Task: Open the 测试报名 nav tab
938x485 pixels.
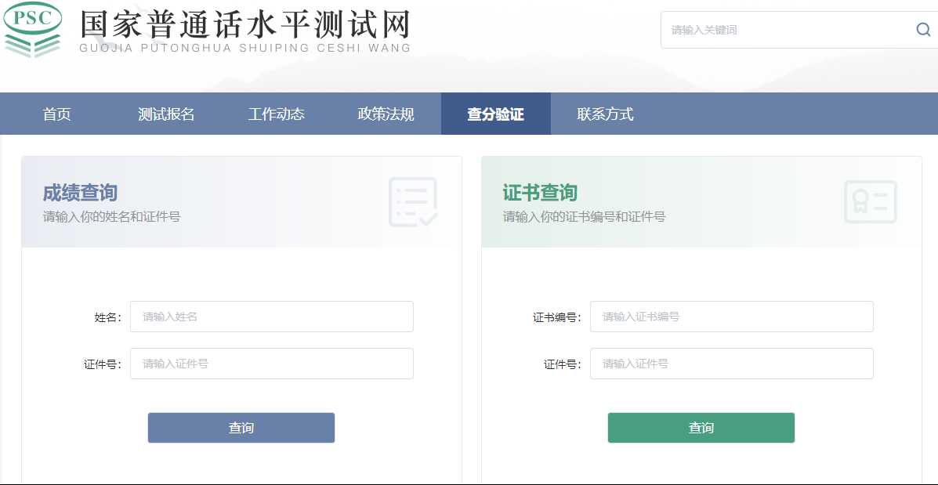Action: pyautogui.click(x=166, y=114)
